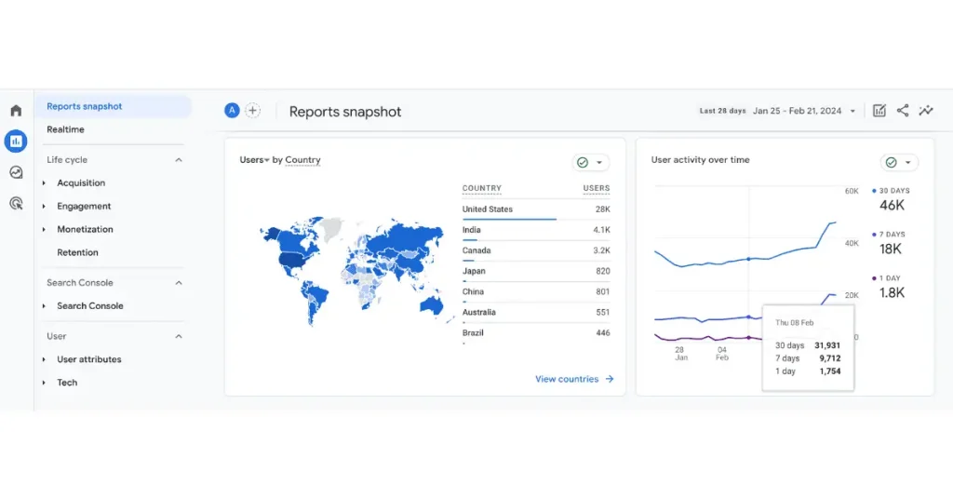Click the COUNTRY column header
953x499 pixels.
coord(482,188)
